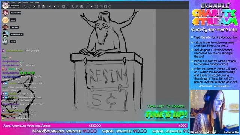
Task: Click the HopeDoodles avatar in the voice overlay
Action: 5,13
